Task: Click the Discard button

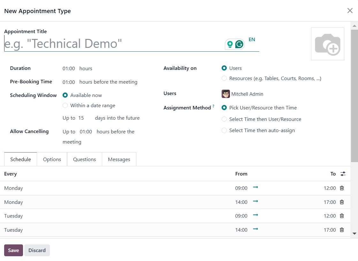Action: point(37,250)
